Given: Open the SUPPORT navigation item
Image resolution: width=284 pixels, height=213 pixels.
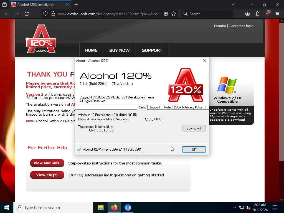Looking at the screenshot, I should click(x=152, y=50).
